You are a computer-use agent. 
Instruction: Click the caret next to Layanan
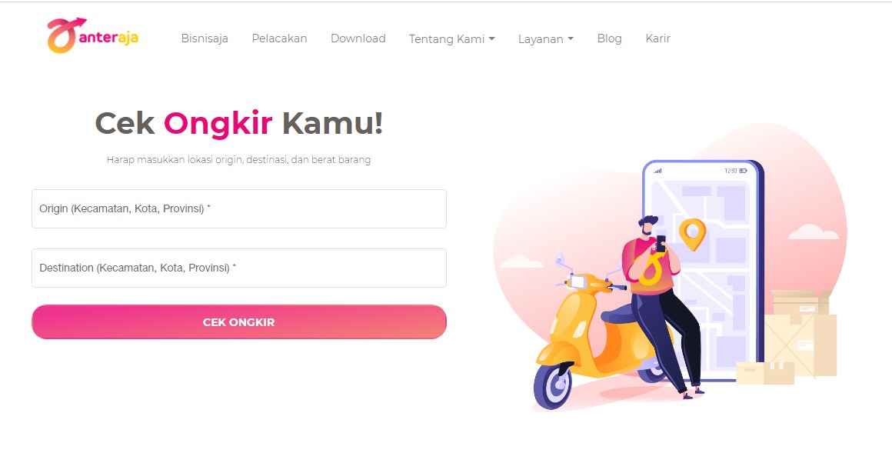571,38
